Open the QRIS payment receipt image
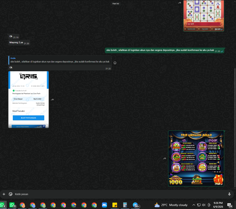The width and height of the screenshot is (236, 209). click(x=28, y=99)
